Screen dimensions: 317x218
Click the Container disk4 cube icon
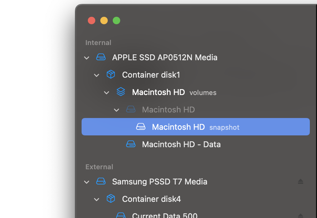111,199
